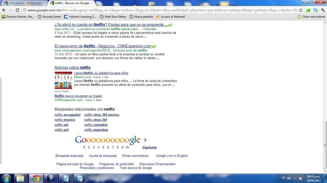
Task: Open El nuevo error de Netflix result
Action: tap(103, 46)
